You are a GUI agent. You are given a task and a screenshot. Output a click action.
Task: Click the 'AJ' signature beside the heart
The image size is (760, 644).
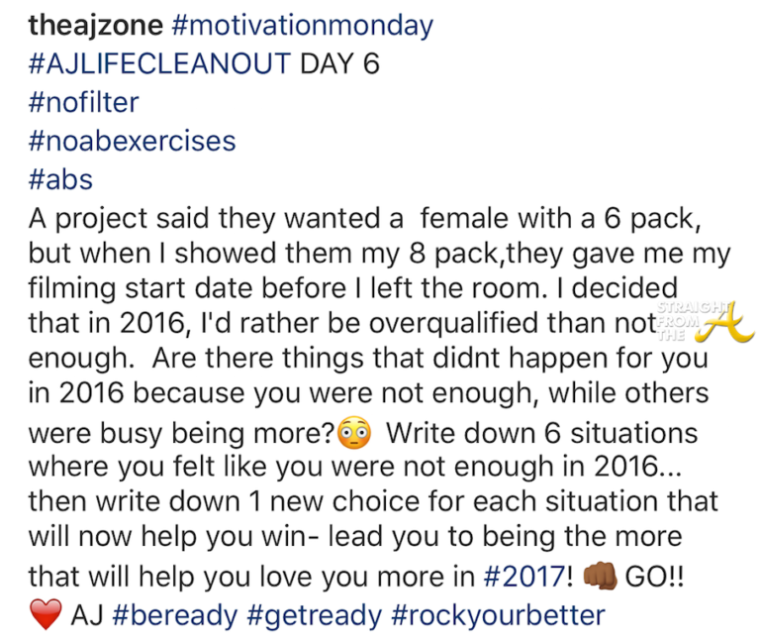pos(88,615)
